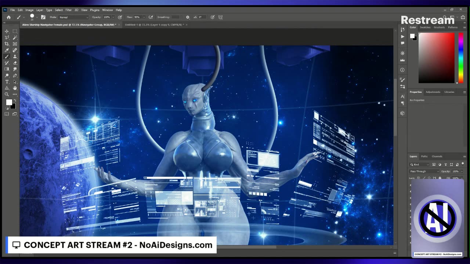Select the Rectangular Marquee tool
Viewport: 470px width, 264px height.
pyautogui.click(x=15, y=31)
